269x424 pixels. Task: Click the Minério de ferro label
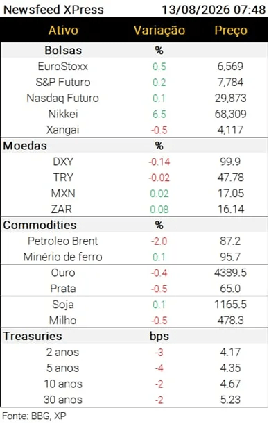[x=62, y=257]
